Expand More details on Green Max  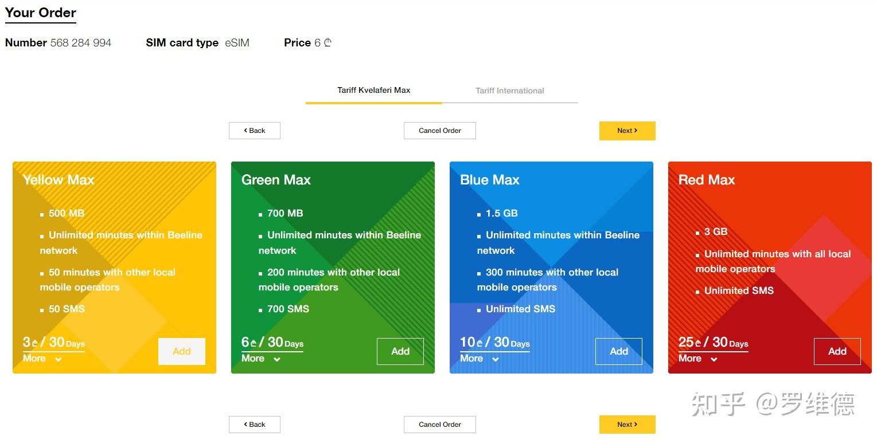[x=260, y=359]
